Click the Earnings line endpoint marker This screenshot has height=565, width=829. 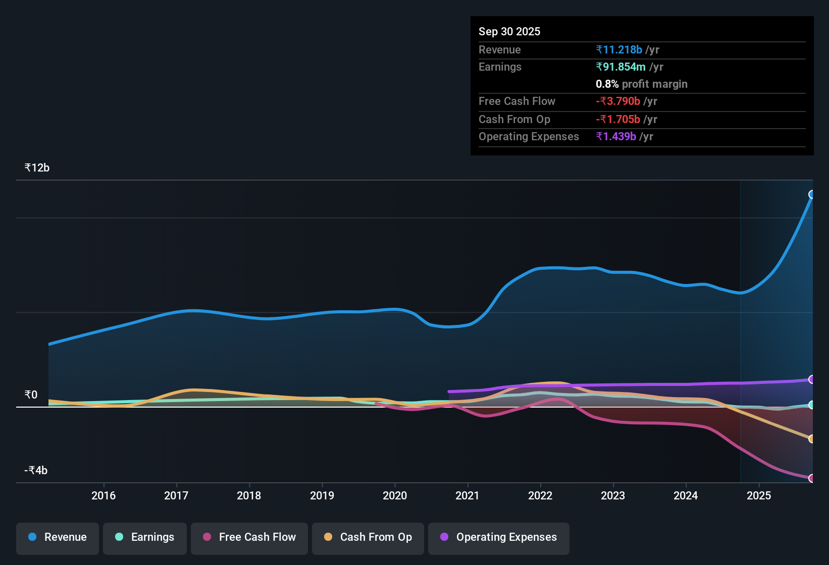(812, 405)
